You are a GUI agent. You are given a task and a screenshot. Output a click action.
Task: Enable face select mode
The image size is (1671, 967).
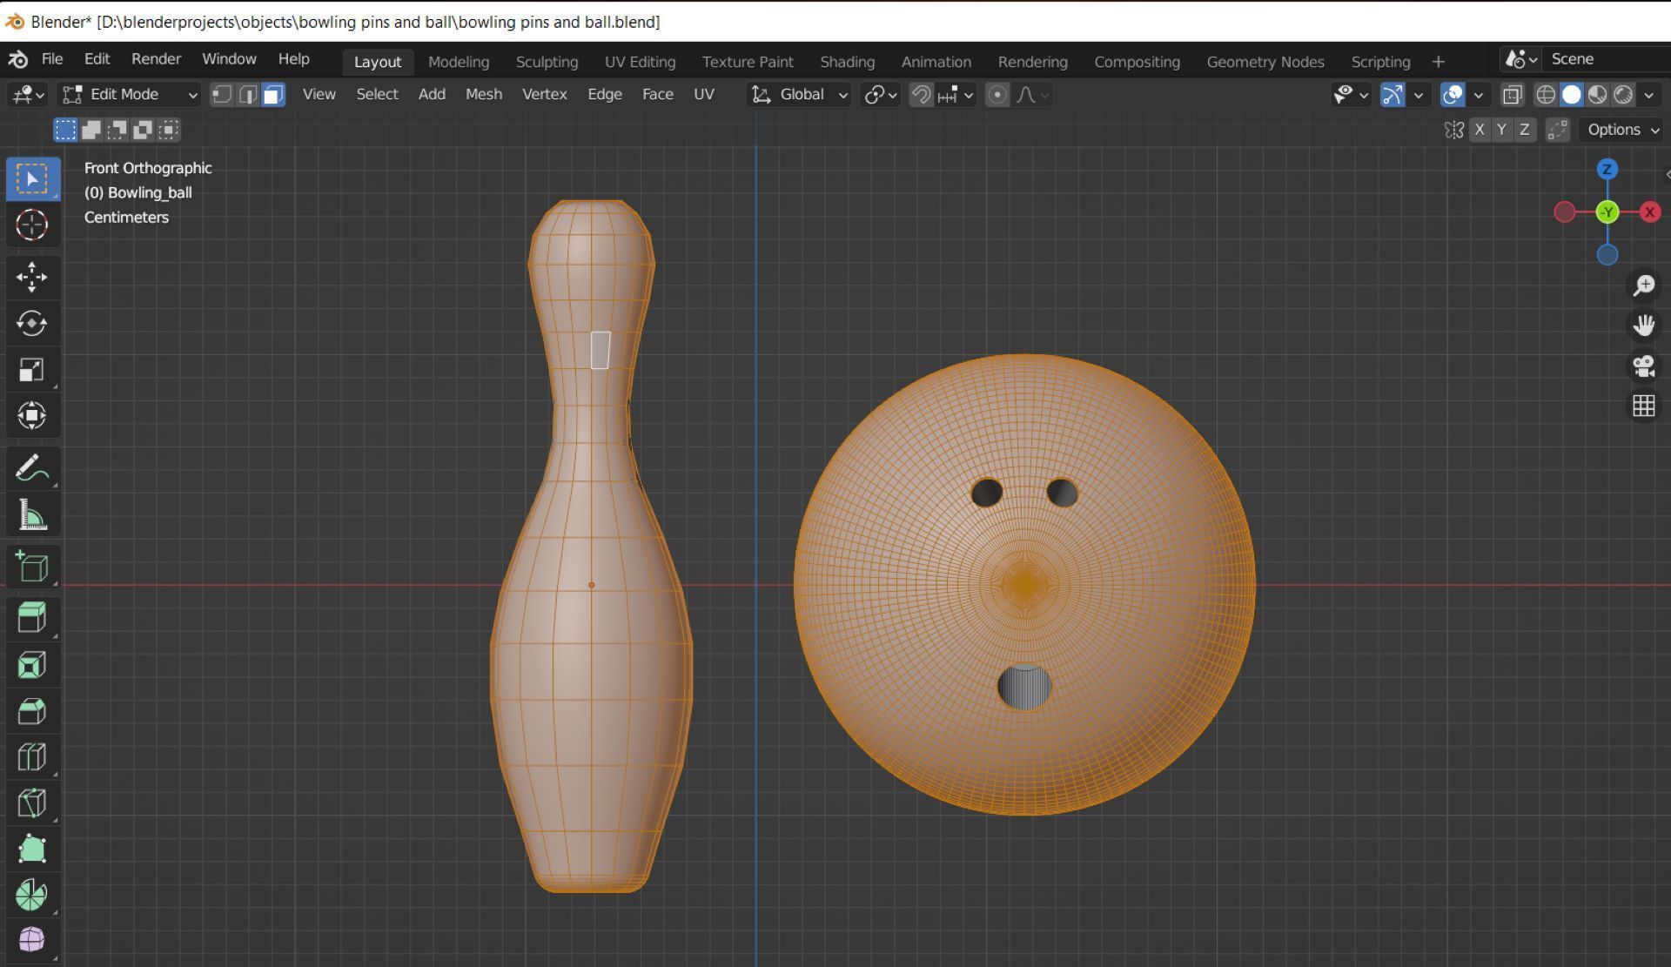pyautogui.click(x=274, y=95)
